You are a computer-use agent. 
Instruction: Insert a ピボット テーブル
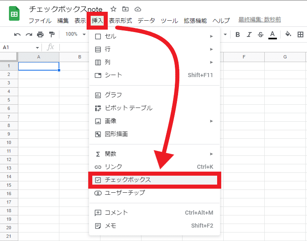pos(154,108)
